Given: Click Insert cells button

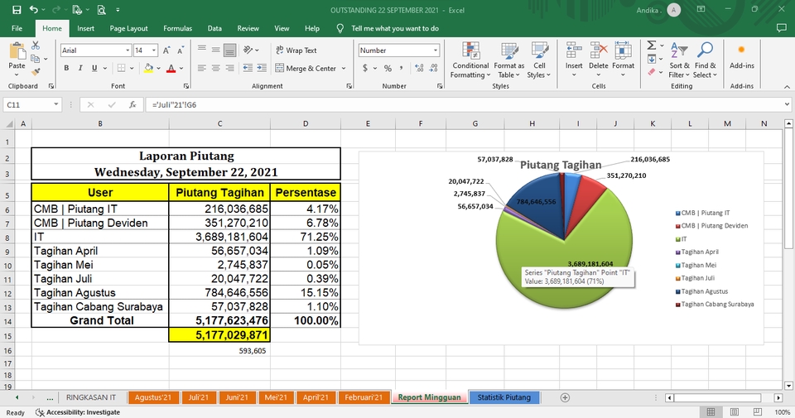Looking at the screenshot, I should coord(574,60).
